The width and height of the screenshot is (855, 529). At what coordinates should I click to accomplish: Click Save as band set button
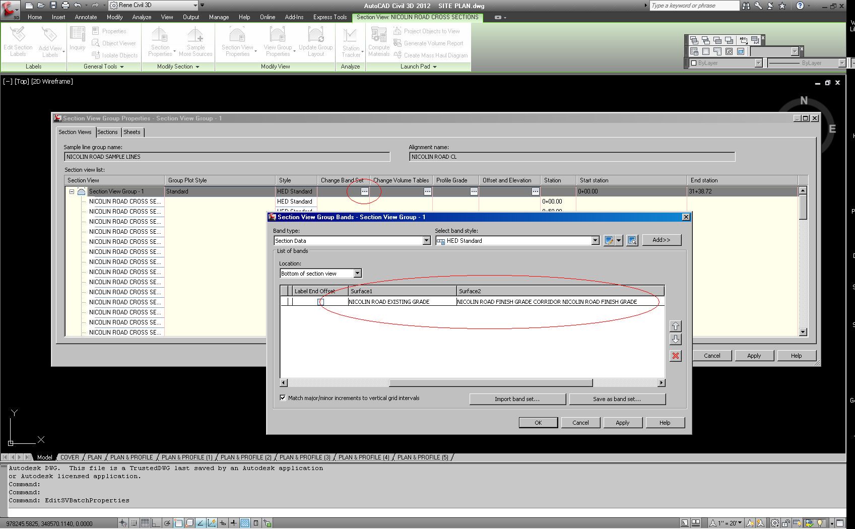pyautogui.click(x=617, y=399)
